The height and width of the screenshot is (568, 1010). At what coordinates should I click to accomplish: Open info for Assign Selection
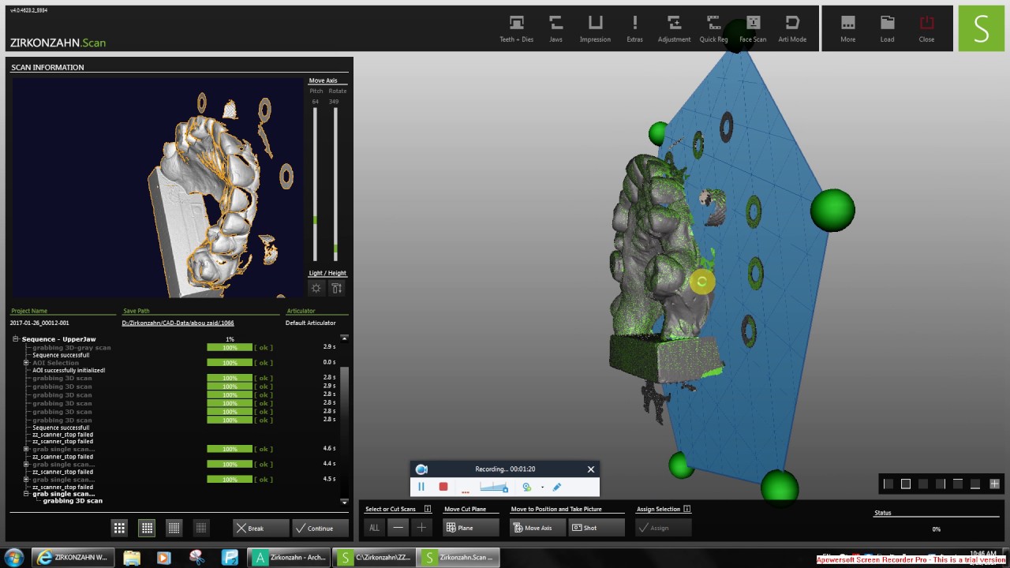click(687, 510)
